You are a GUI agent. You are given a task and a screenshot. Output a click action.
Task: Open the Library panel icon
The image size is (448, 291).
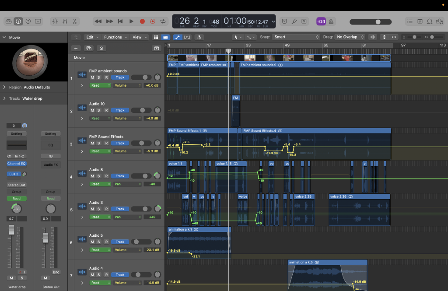[x=9, y=21]
